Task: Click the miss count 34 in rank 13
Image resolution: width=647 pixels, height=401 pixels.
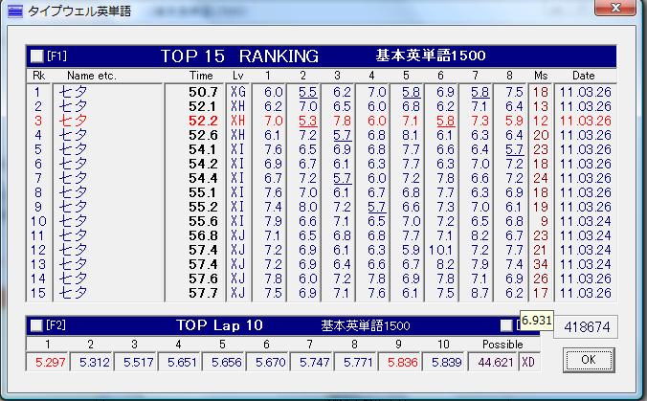Action: click(x=541, y=264)
